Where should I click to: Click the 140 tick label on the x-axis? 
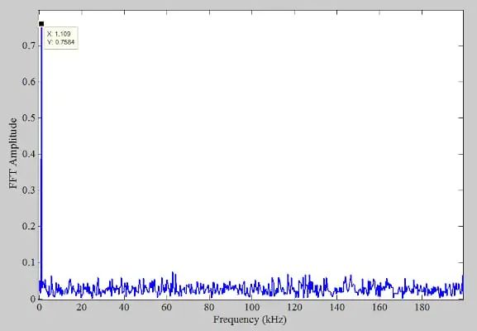336,307
